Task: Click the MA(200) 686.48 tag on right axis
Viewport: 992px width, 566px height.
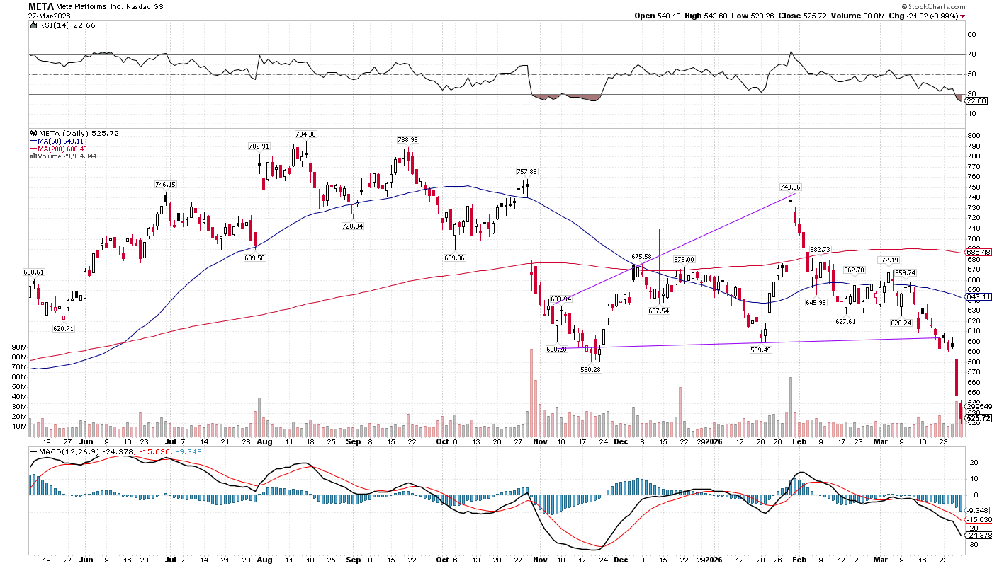Action: tap(976, 253)
